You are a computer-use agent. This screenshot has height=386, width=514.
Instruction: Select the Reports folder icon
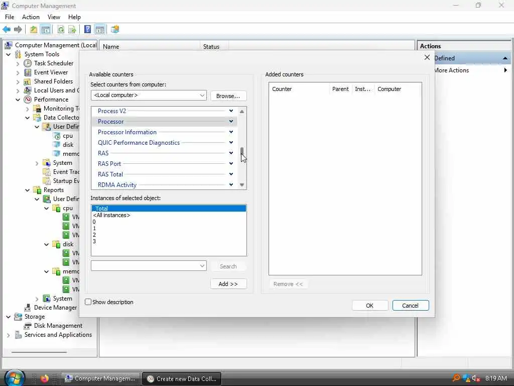tap(38, 189)
